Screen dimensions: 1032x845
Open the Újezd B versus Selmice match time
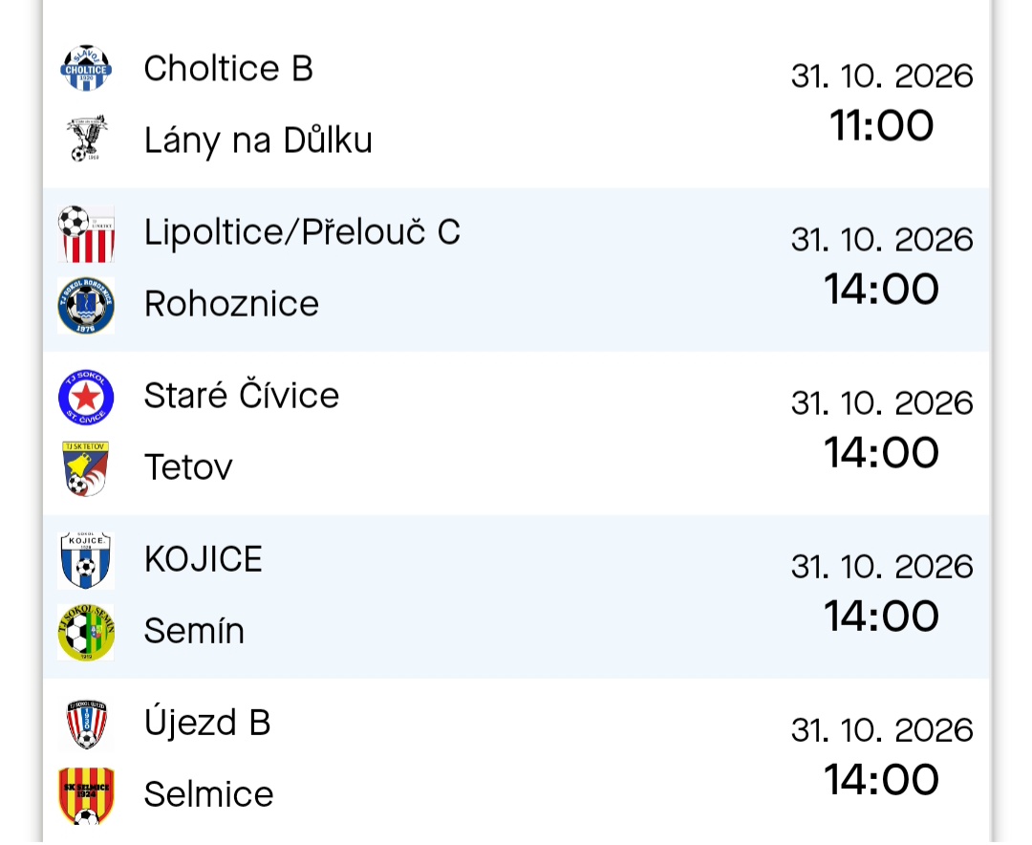(882, 779)
